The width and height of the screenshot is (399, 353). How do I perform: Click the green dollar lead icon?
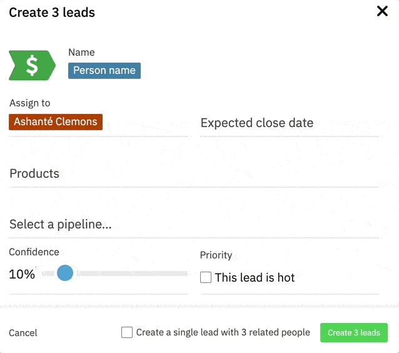pyautogui.click(x=32, y=66)
